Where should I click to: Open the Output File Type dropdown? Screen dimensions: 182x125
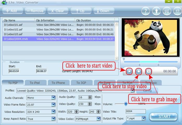(143, 118)
